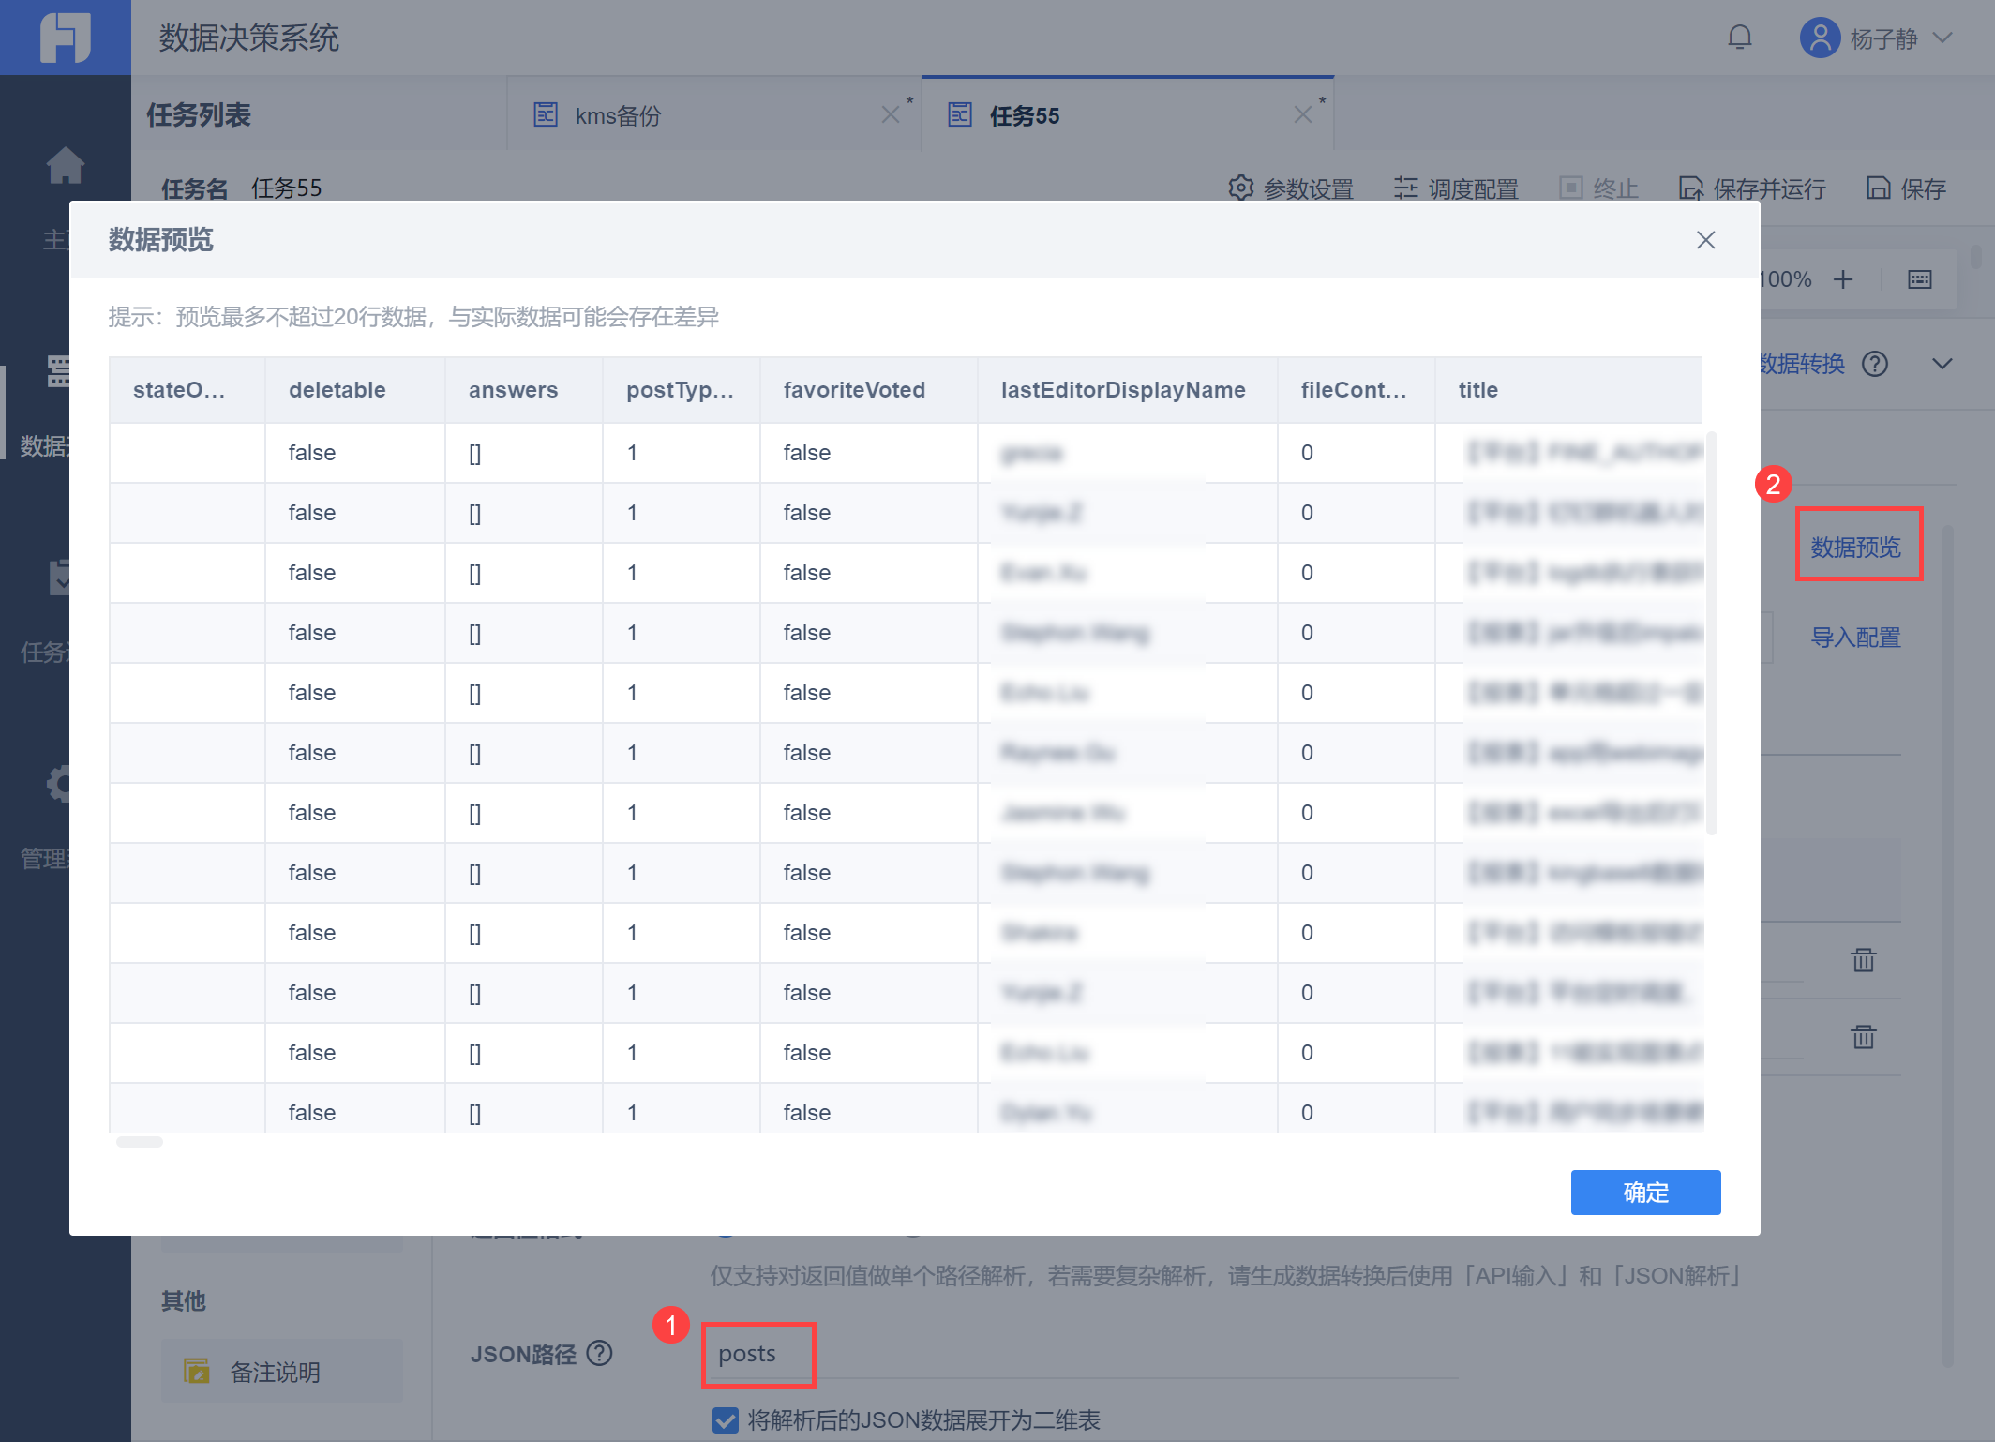Expand user menu for 杨子静

1942,38
